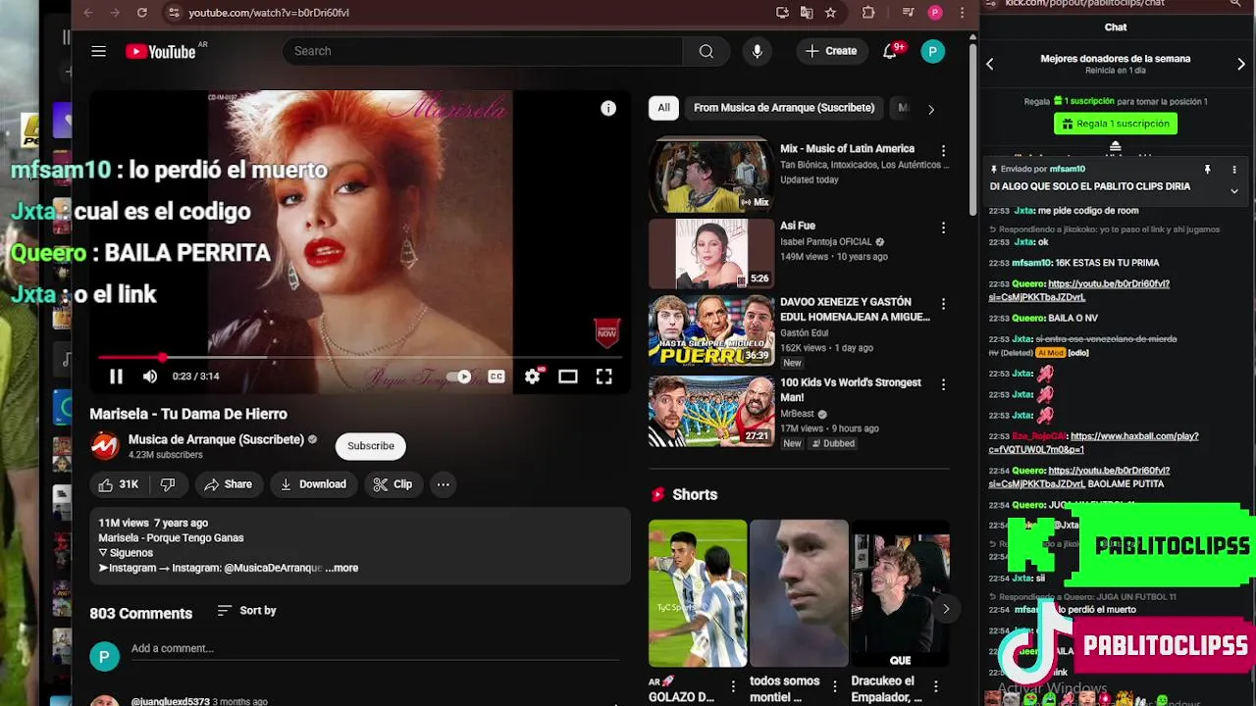This screenshot has height=706, width=1256.
Task: Open haxball.com link in chat
Action: click(x=1093, y=442)
